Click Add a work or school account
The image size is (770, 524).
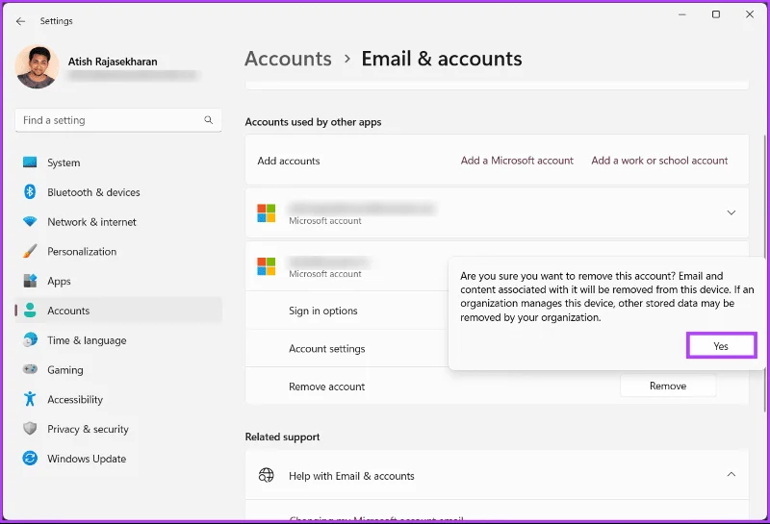pos(659,161)
